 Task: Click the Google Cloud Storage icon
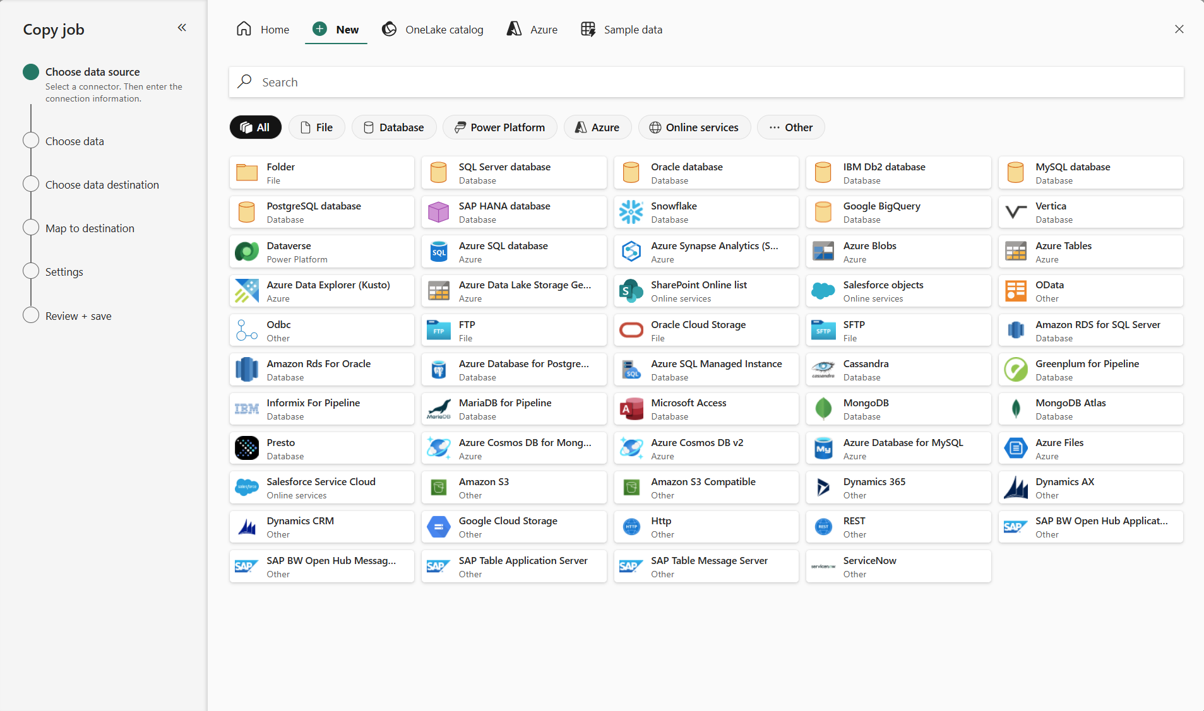pyautogui.click(x=438, y=527)
